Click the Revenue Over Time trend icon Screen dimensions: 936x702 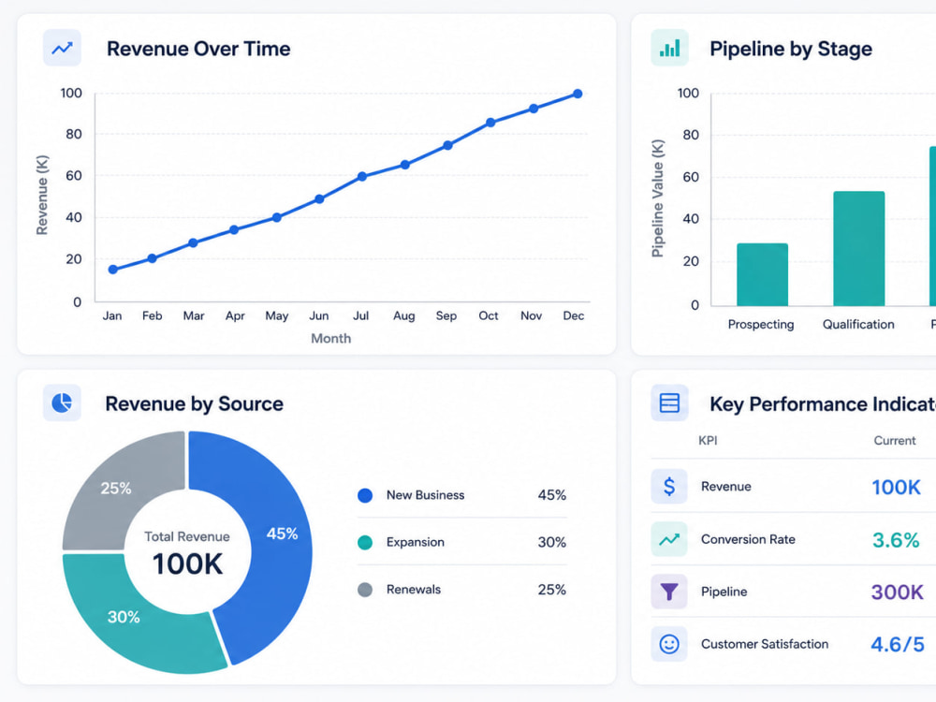point(62,48)
